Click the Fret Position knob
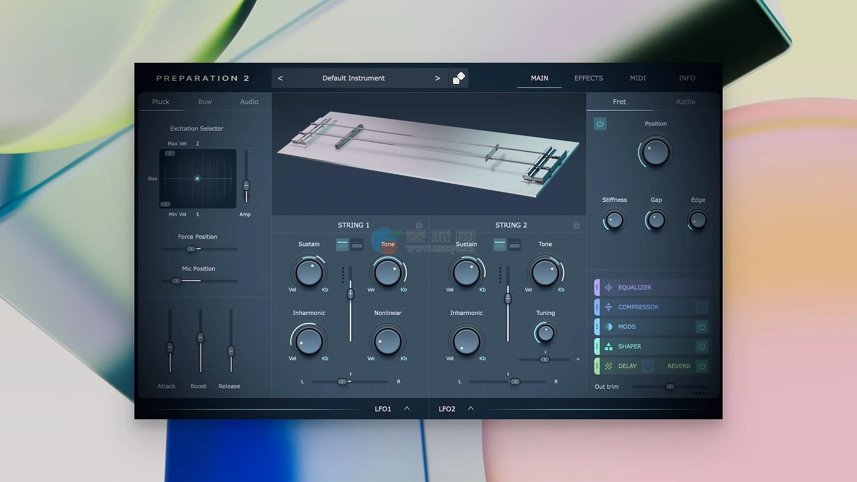Screen dimensions: 857x482 coord(655,153)
